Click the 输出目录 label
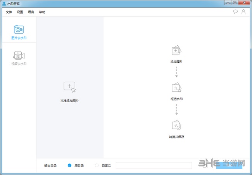This screenshot has width=252, height=175. pyautogui.click(x=50, y=166)
